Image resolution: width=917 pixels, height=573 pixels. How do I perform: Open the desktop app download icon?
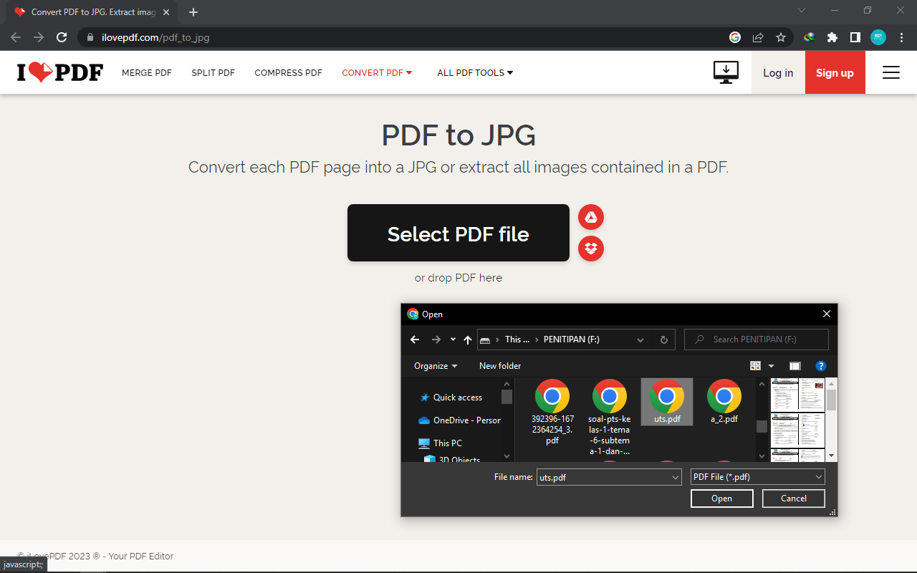pyautogui.click(x=726, y=72)
